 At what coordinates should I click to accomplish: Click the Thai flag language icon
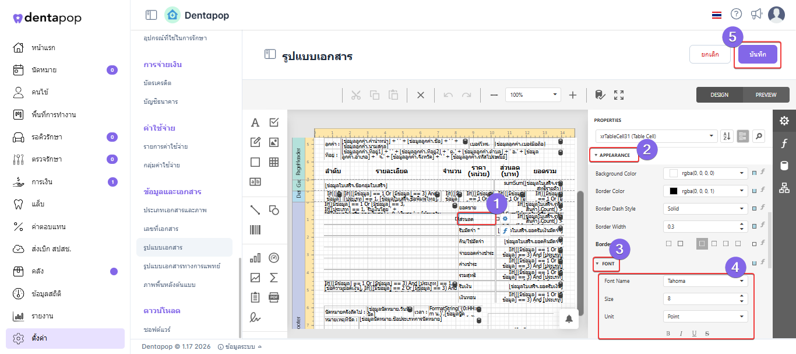pos(717,15)
